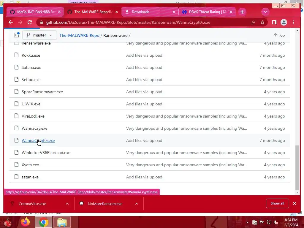Screen dimensions: 304x228
Task: Open commit message on Xyeta.exe row
Action: tap(186, 165)
